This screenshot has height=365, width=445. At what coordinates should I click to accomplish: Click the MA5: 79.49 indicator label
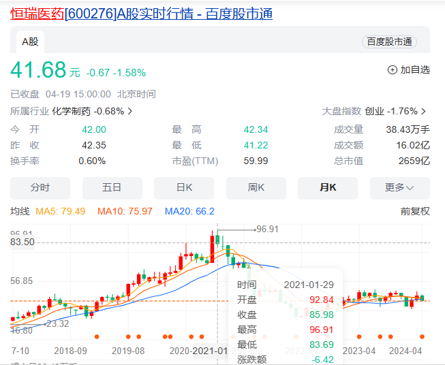tap(60, 211)
